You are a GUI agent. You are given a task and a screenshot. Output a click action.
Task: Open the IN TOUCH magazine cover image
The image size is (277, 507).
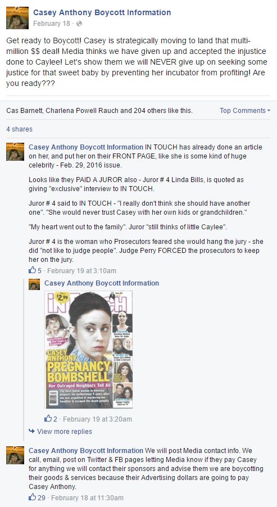coord(88,350)
